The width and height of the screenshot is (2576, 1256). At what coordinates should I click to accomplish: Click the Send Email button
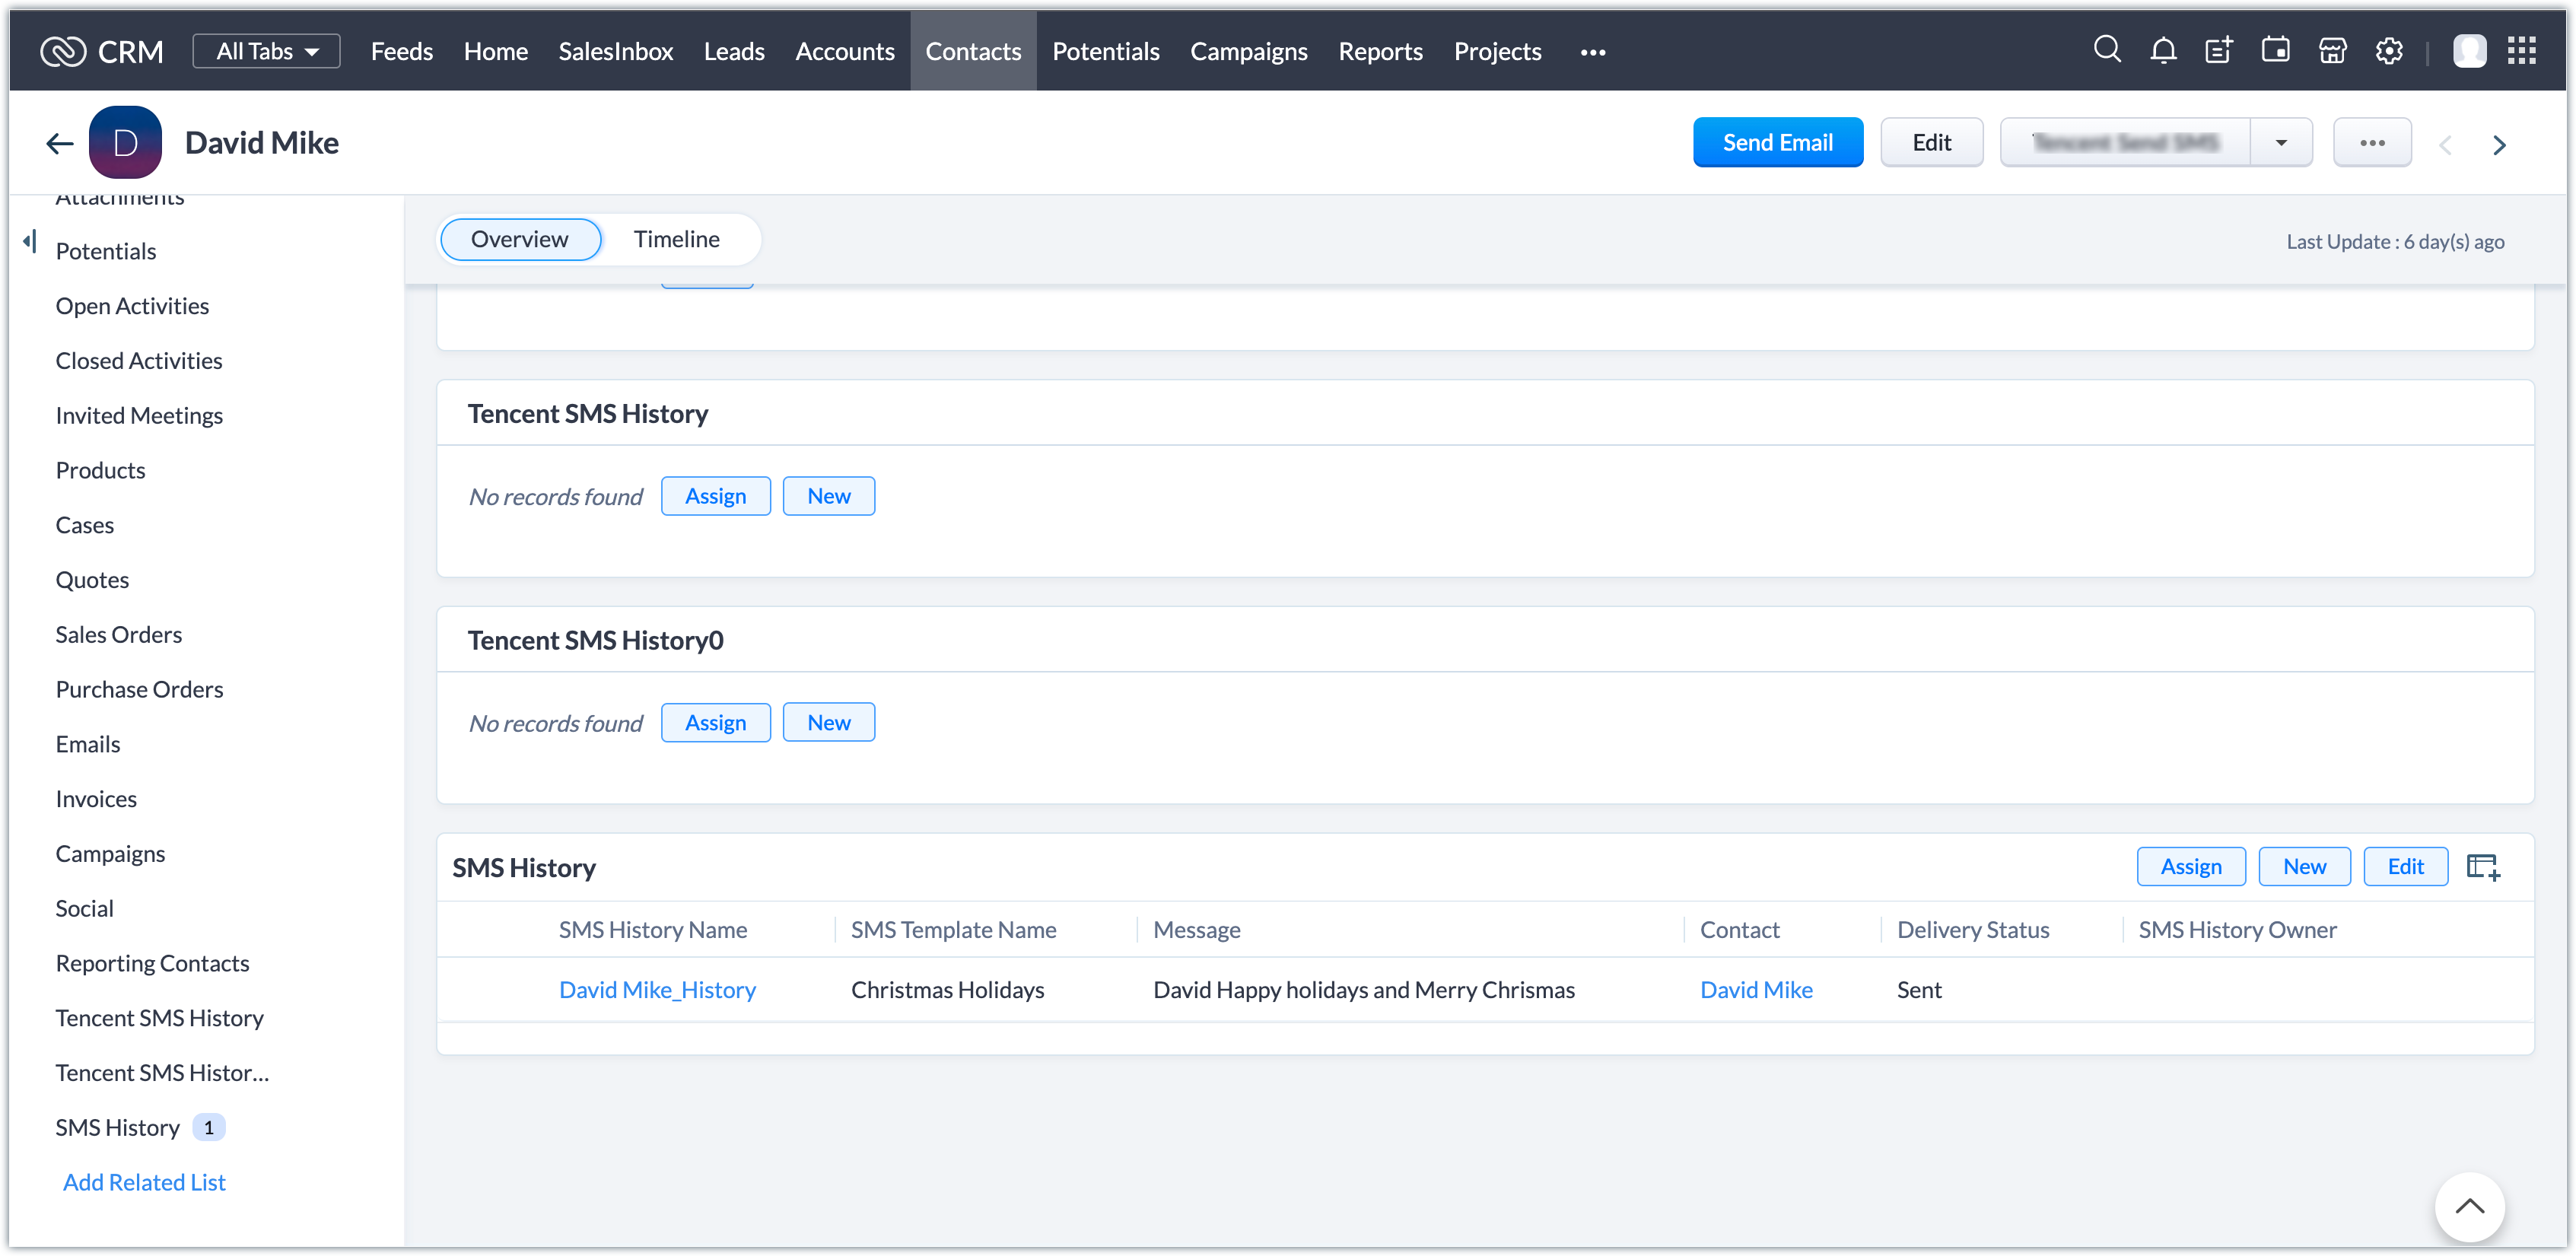pyautogui.click(x=1777, y=143)
